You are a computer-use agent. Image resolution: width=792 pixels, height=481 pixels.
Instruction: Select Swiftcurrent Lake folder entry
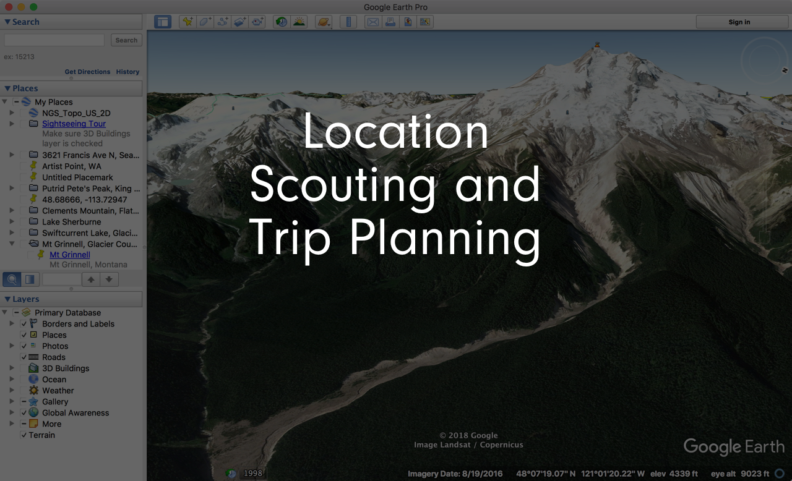(x=90, y=233)
